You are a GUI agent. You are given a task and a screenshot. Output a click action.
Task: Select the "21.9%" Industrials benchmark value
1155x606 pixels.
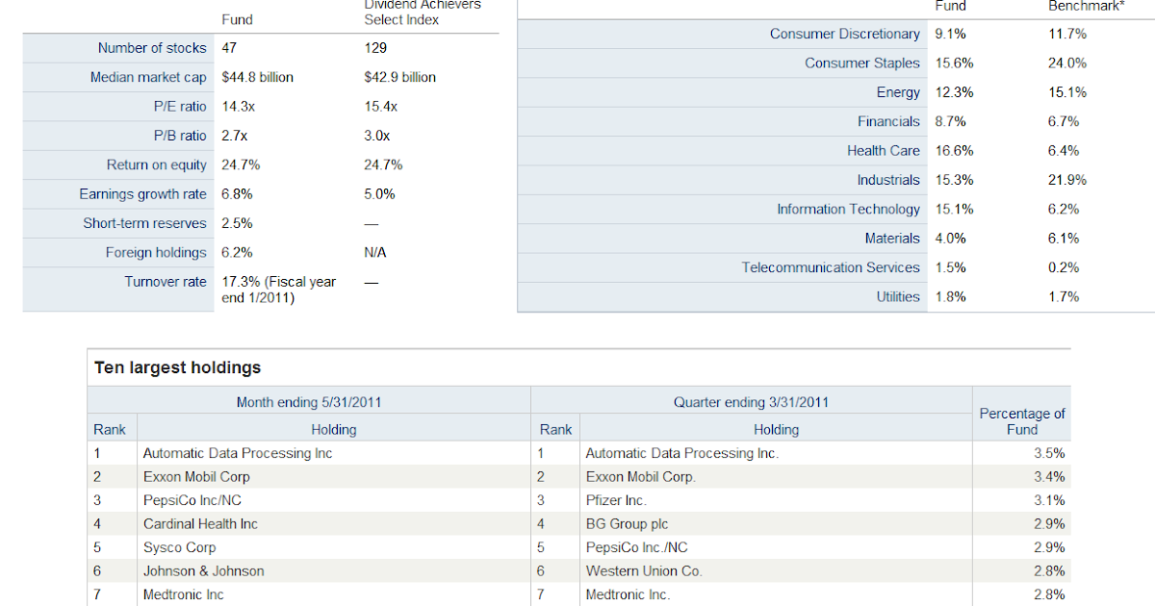coord(1067,180)
